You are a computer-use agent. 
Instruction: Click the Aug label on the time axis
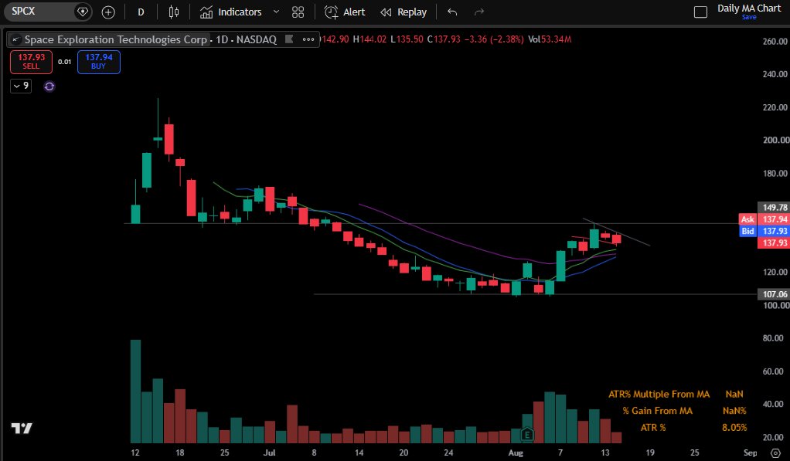[x=516, y=453]
